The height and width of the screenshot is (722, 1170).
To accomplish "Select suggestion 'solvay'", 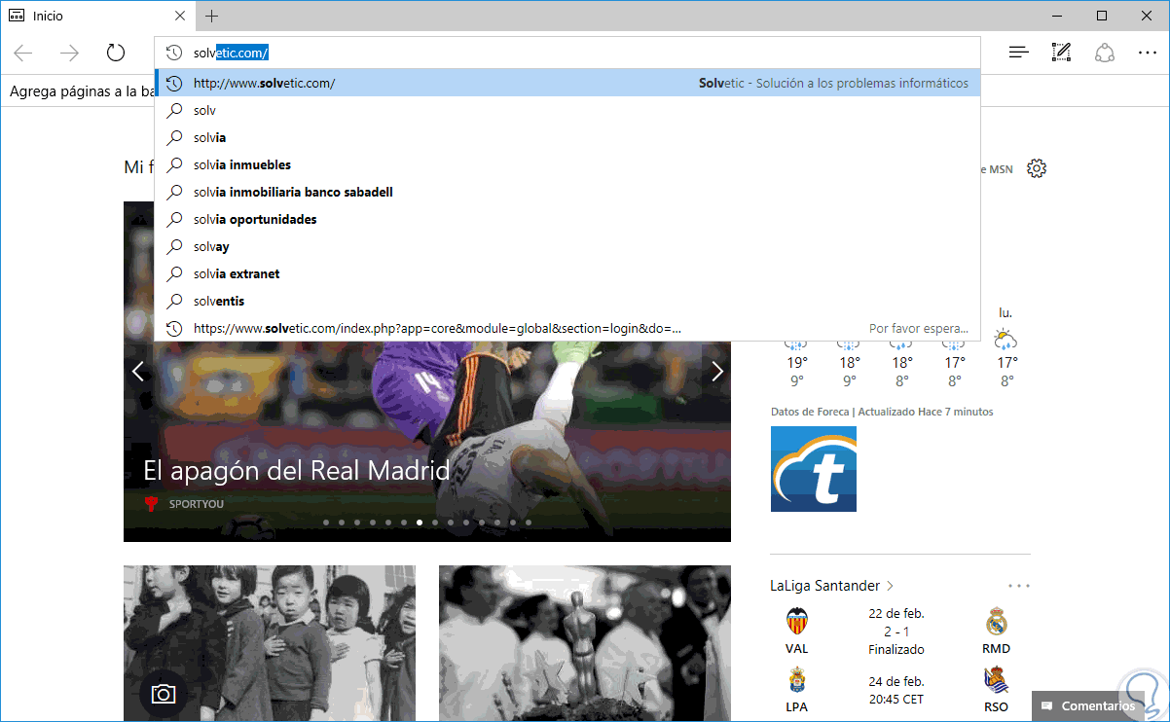I will click(567, 247).
